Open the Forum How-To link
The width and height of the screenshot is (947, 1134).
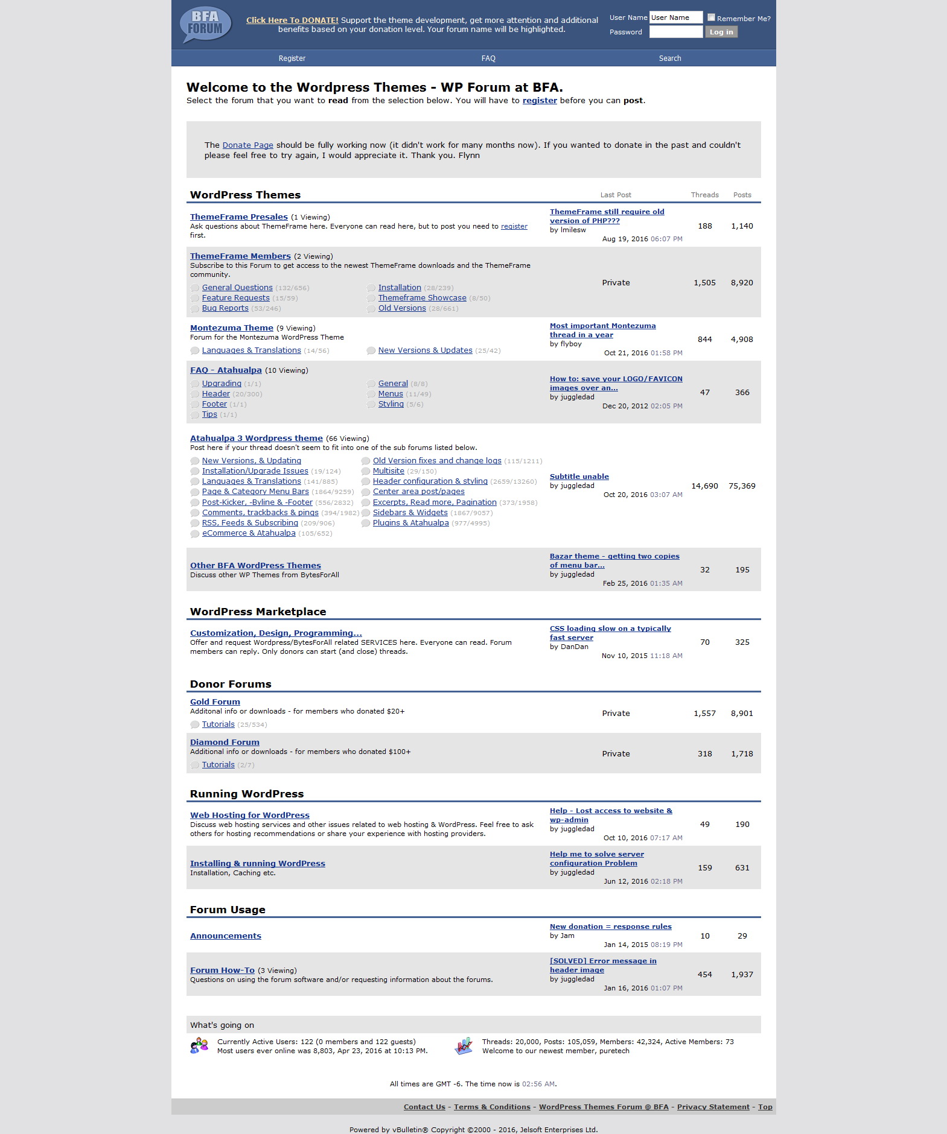click(x=222, y=970)
